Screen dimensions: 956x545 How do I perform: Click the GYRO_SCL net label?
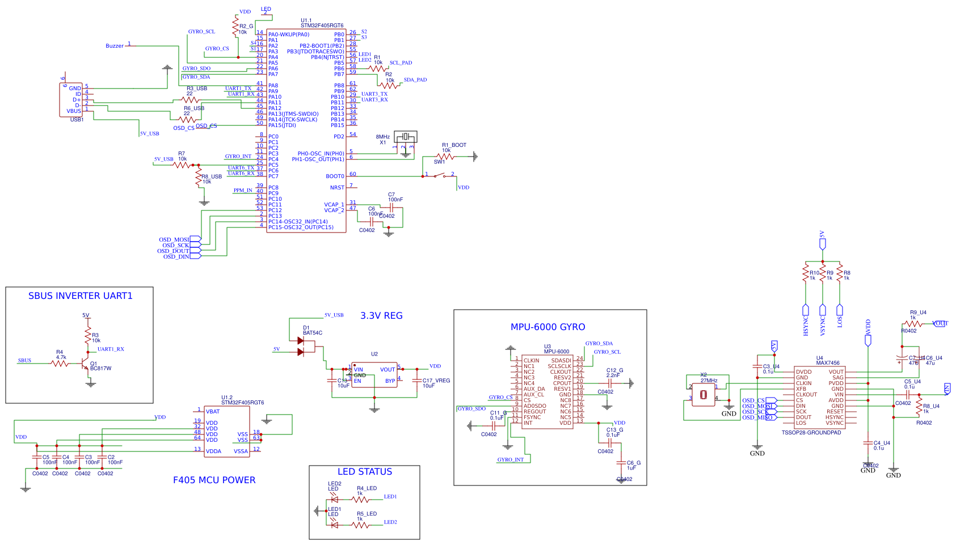201,31
